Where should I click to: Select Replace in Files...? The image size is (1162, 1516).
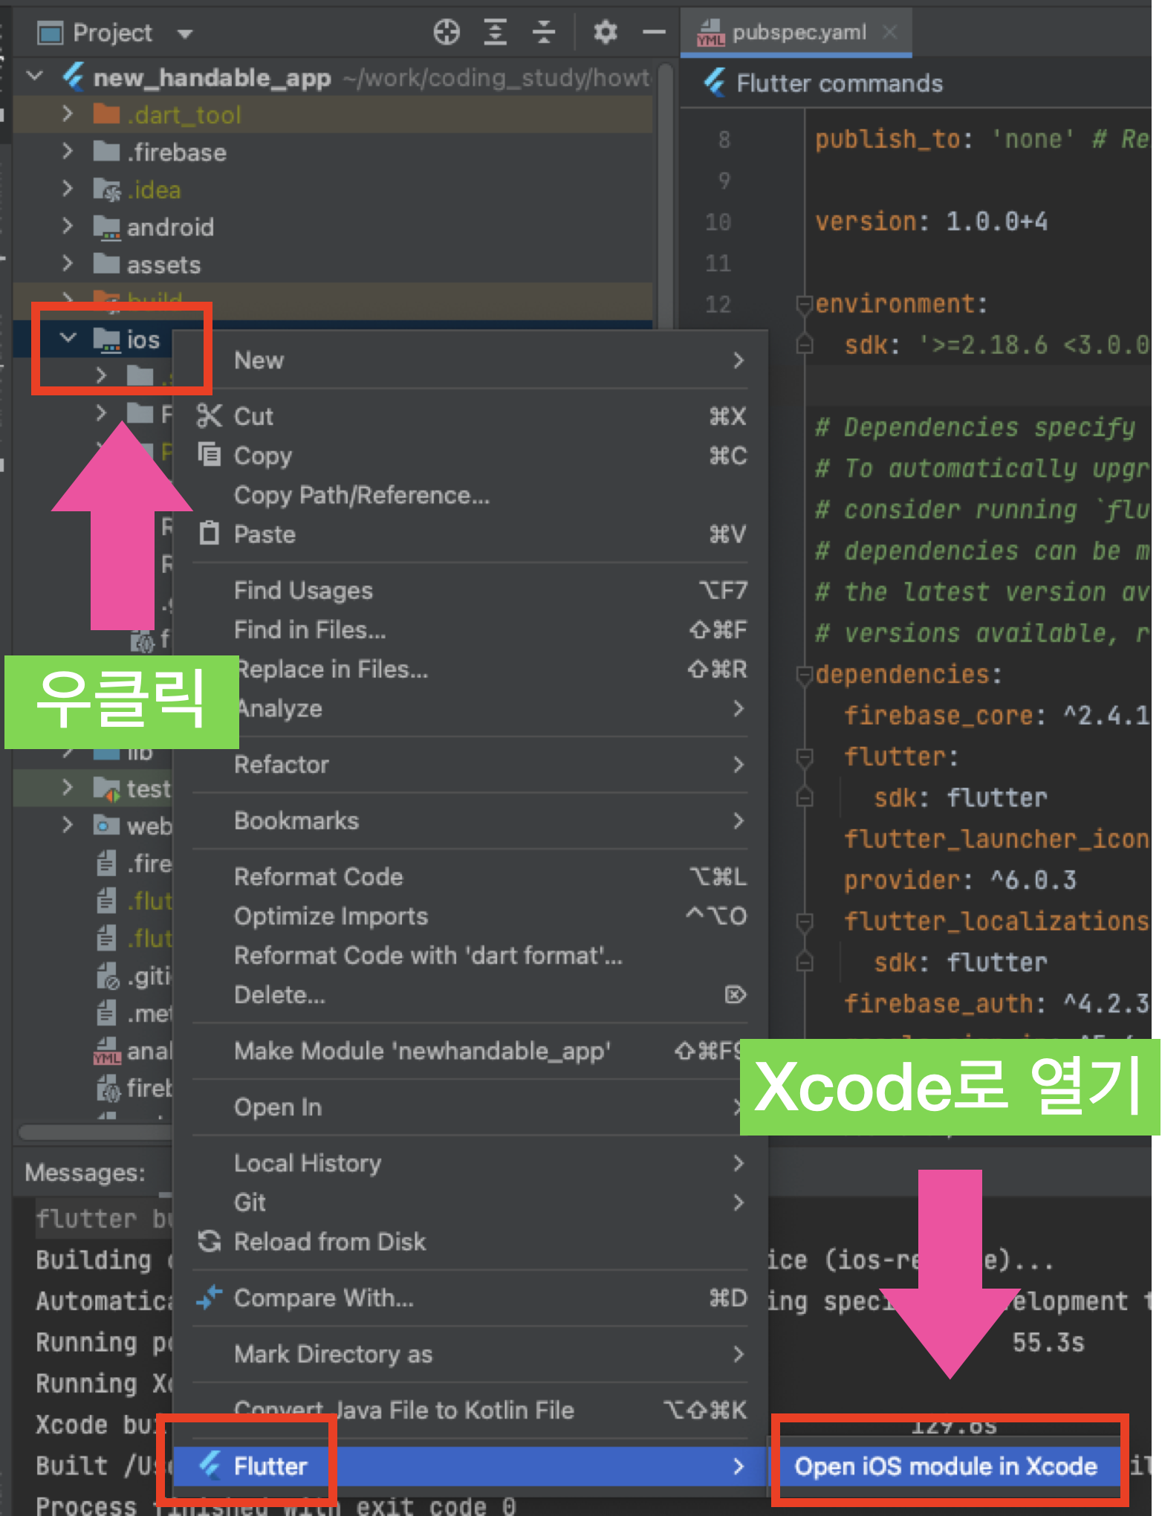click(470, 669)
